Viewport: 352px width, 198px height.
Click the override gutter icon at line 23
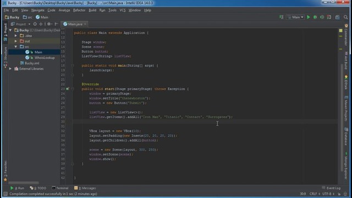67,89
